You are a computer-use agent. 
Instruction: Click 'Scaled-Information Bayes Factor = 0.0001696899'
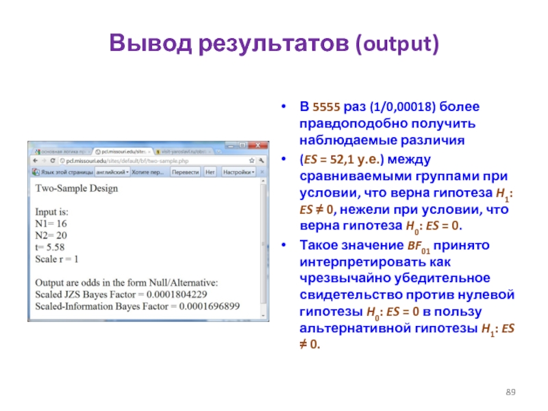[138, 306]
